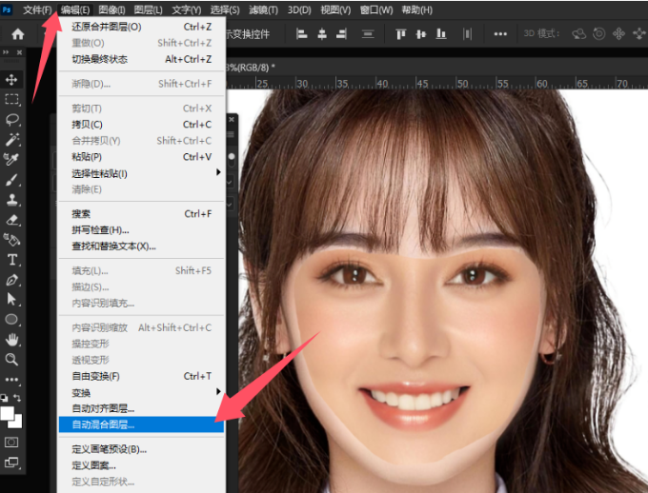
Task: Select the Move tool
Action: point(11,80)
